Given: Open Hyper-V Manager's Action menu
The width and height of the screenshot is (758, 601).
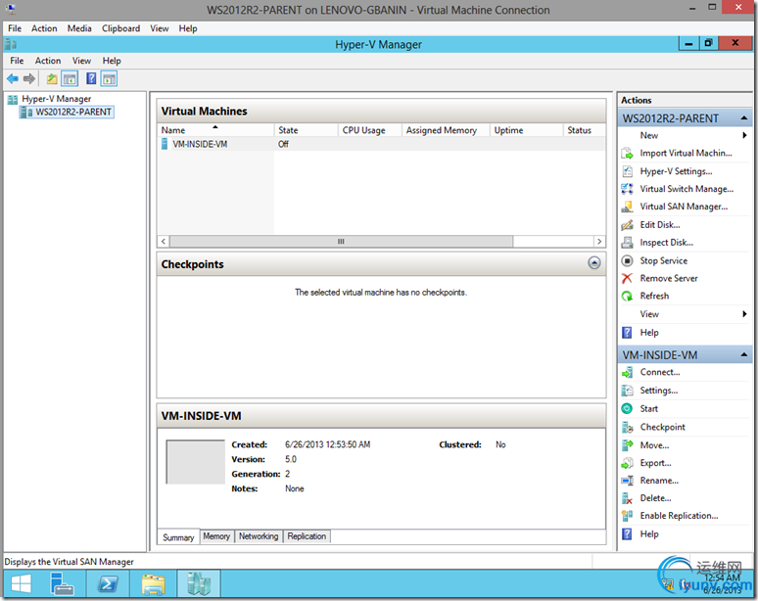Looking at the screenshot, I should (48, 61).
